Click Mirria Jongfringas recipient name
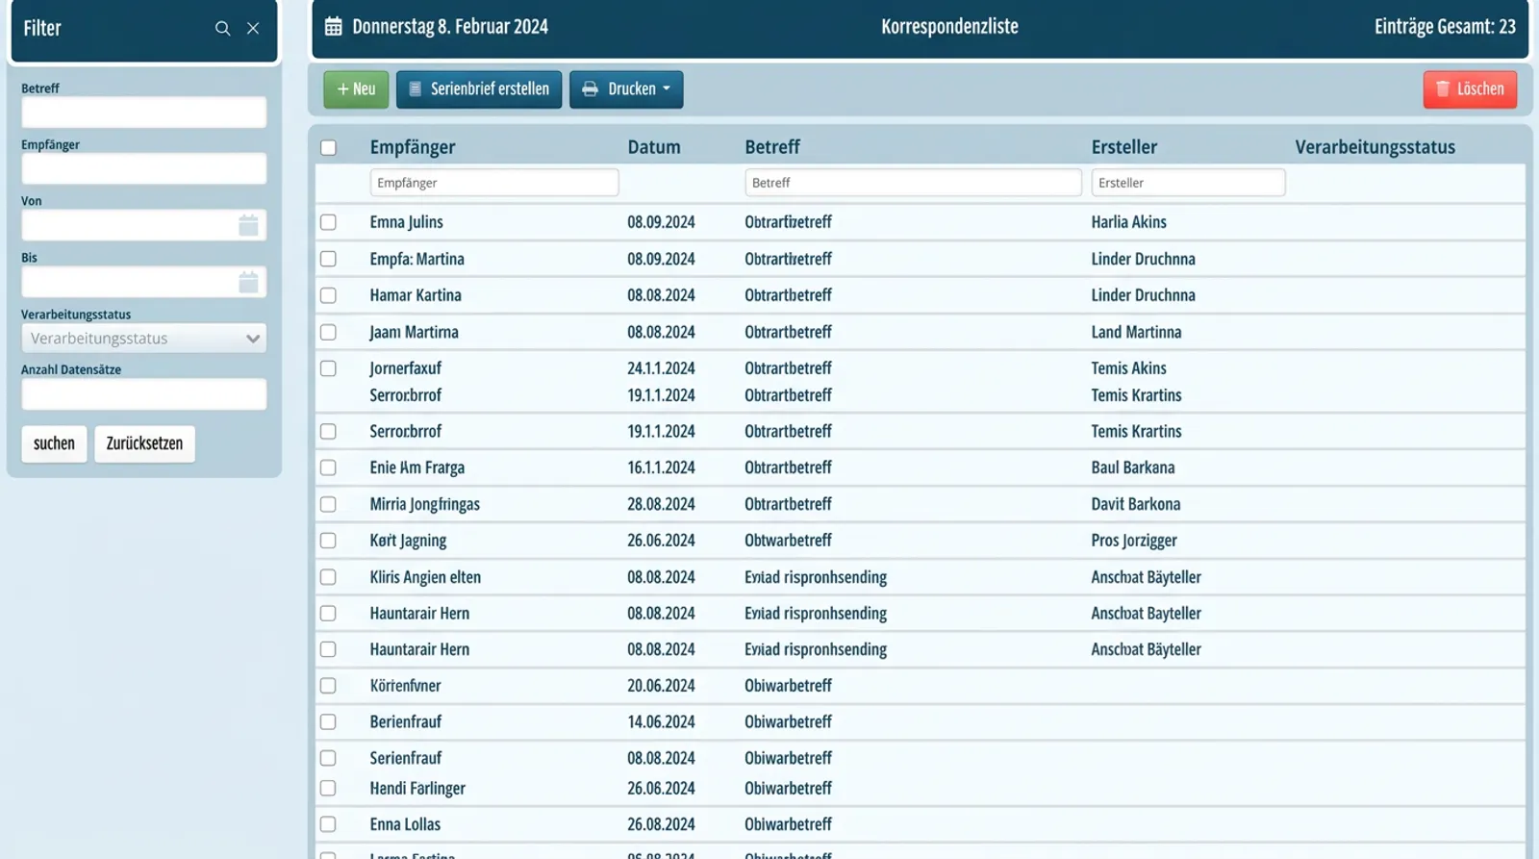 pyautogui.click(x=425, y=504)
